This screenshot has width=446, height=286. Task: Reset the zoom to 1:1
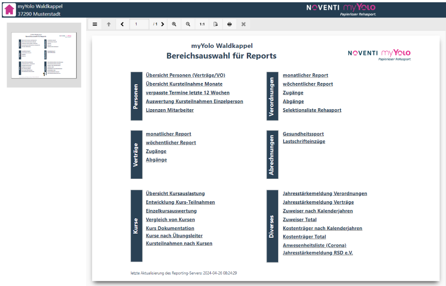[x=202, y=24]
